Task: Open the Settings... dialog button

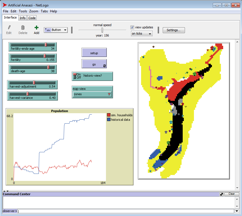Action: point(173,30)
